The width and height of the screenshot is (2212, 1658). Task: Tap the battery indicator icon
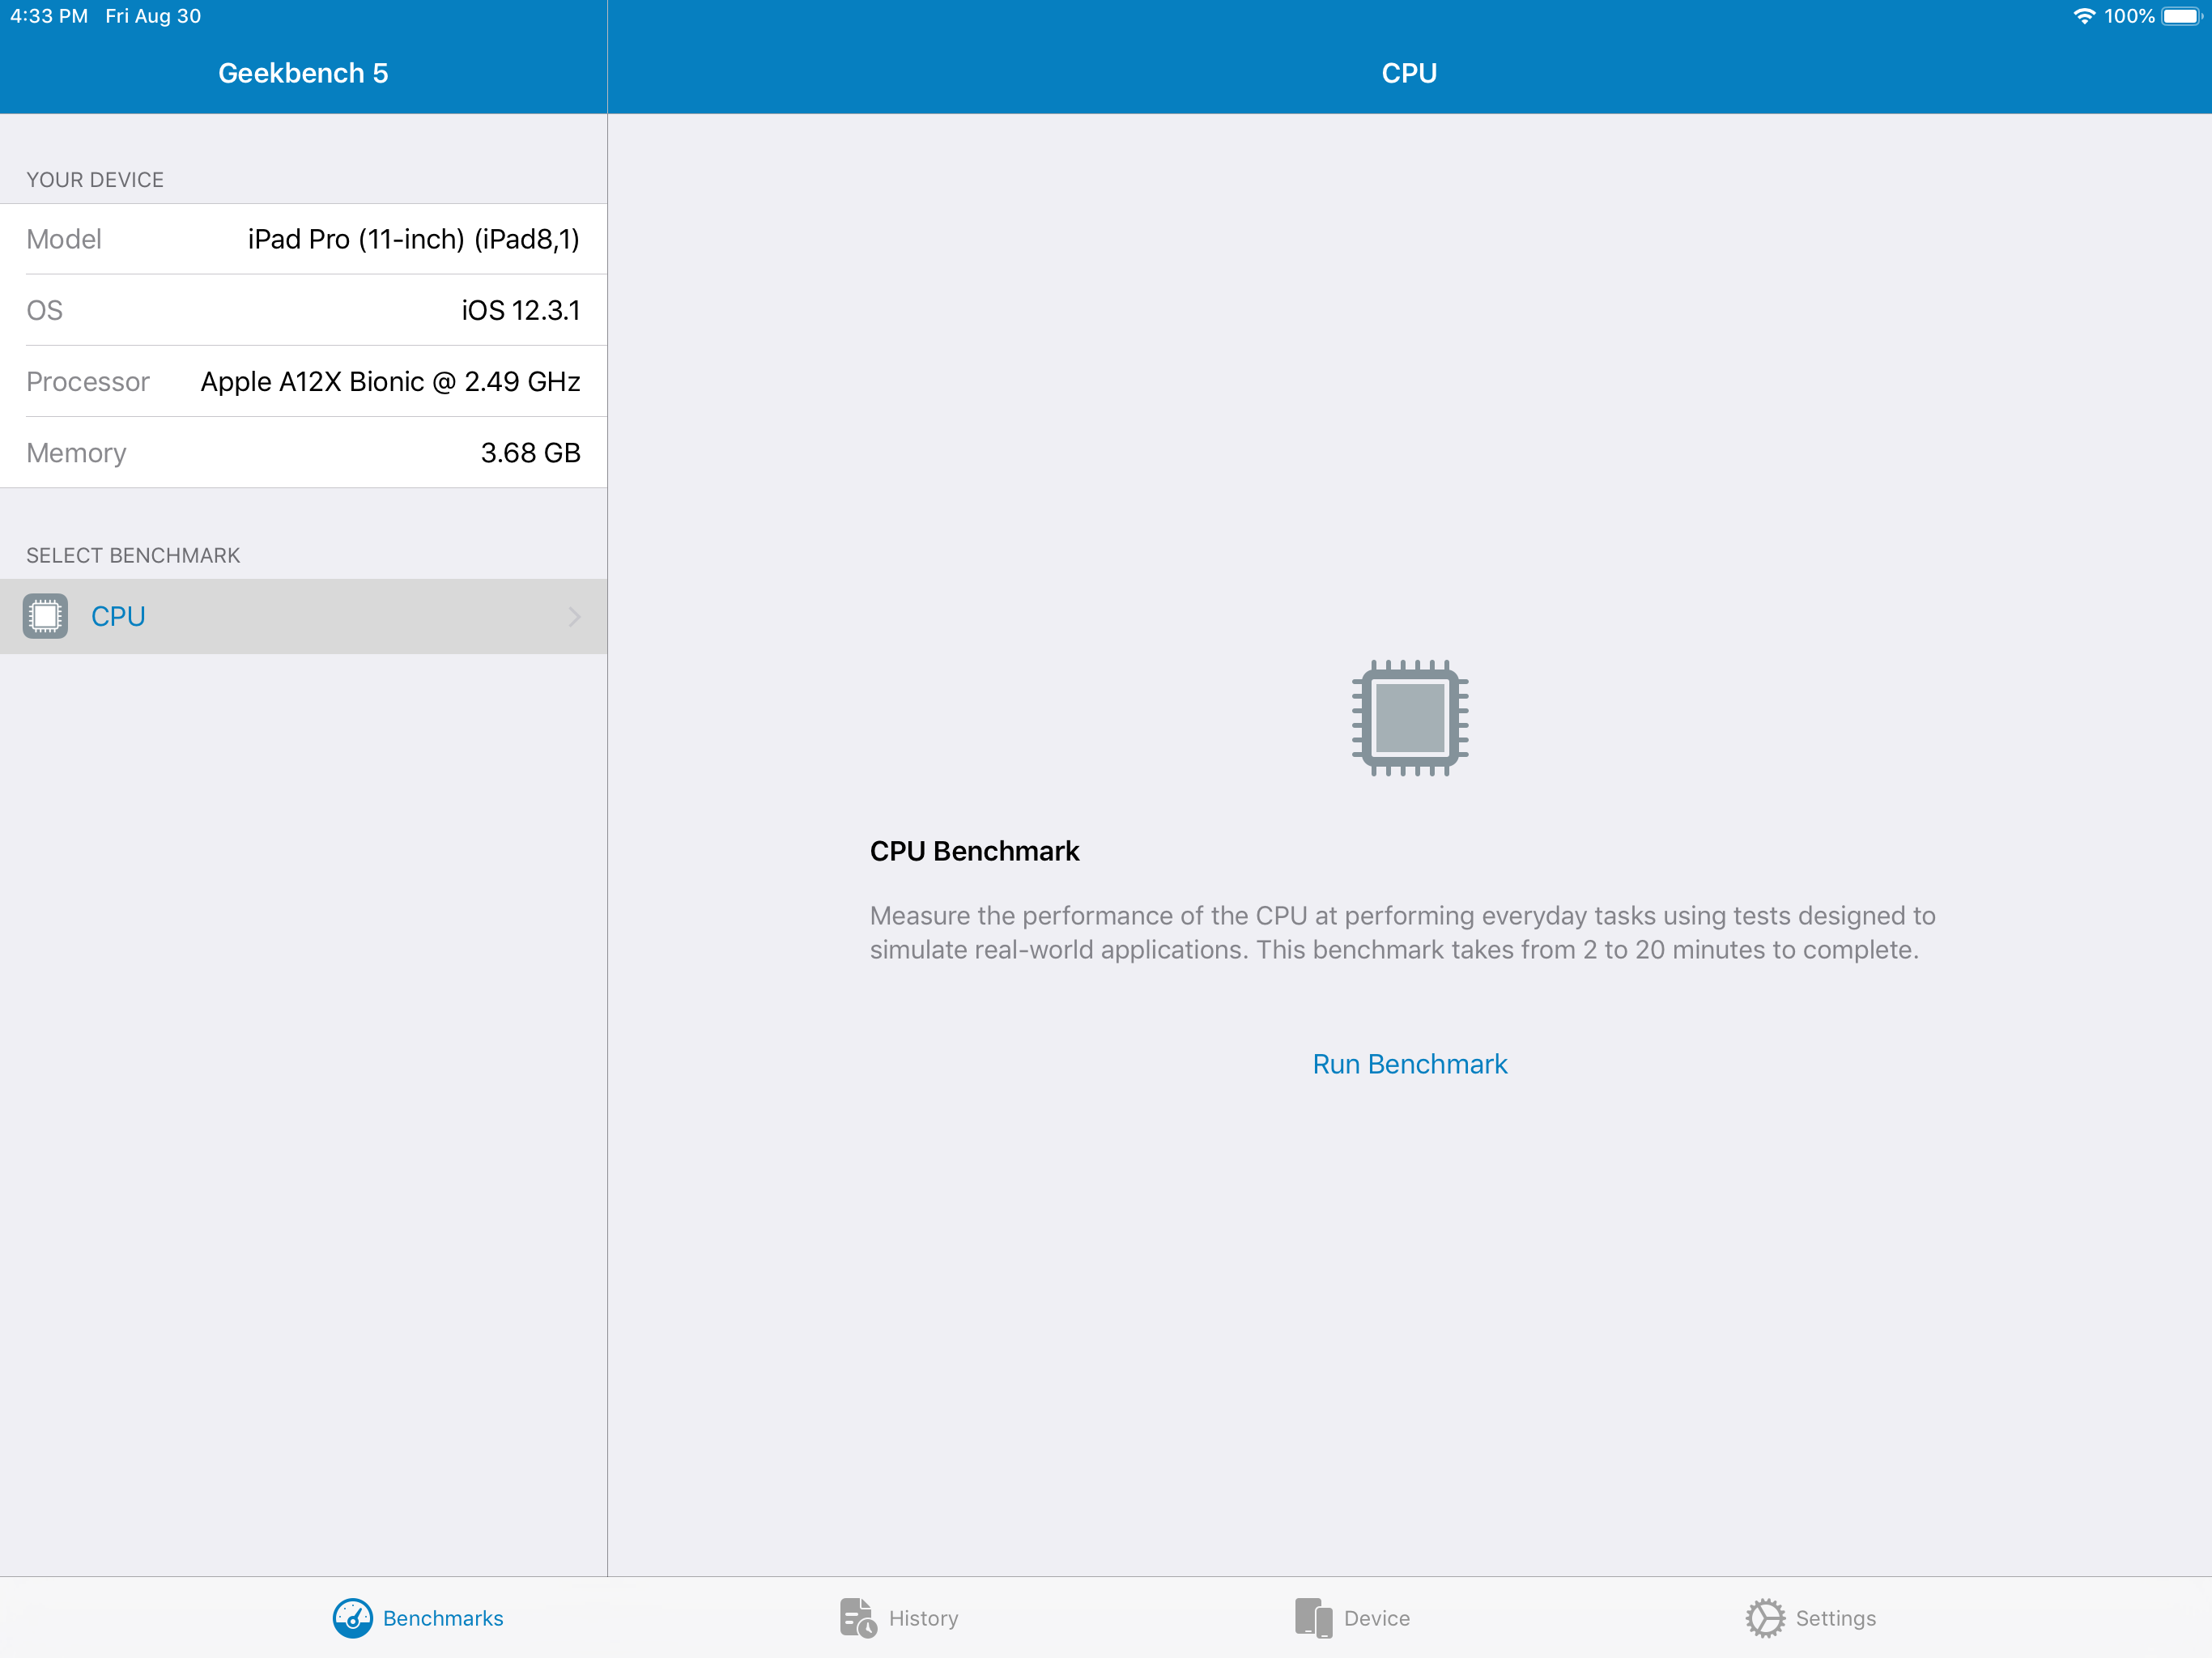(x=2181, y=16)
